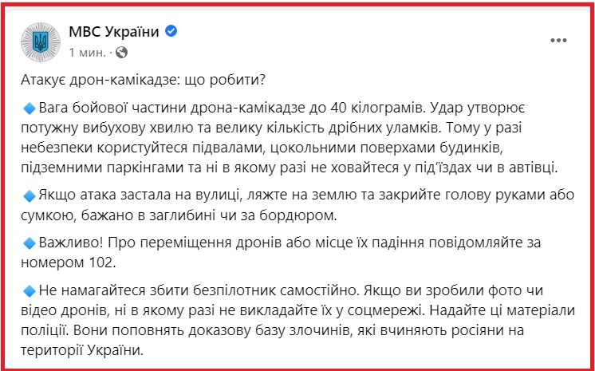Click the headline 'Атакує дрон-камікадзе: що робити?'

tap(143, 80)
